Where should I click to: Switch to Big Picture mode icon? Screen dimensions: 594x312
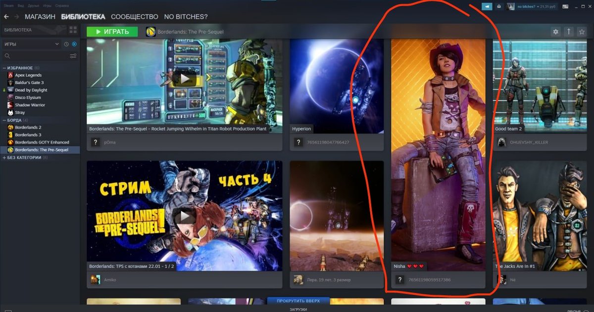[564, 6]
